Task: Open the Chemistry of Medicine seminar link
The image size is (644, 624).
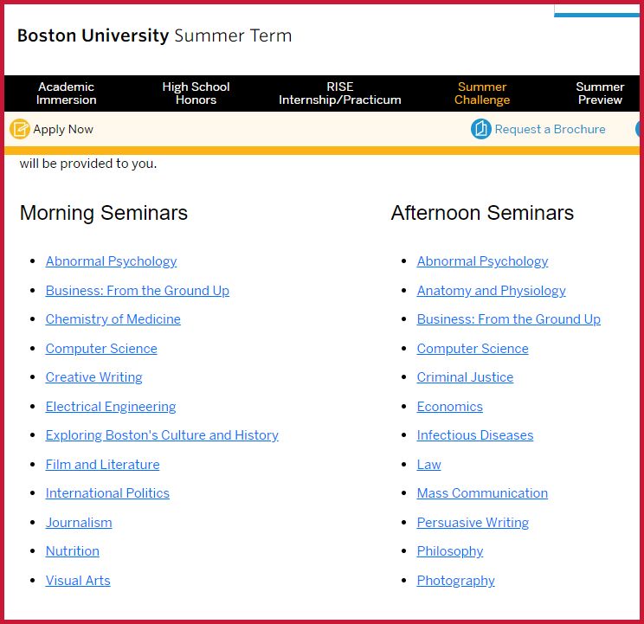Action: click(113, 319)
